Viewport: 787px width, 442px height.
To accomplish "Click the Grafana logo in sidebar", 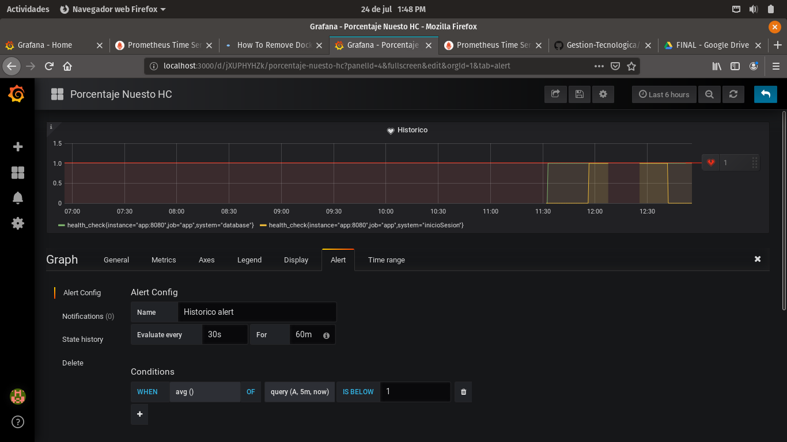I will 17,94.
